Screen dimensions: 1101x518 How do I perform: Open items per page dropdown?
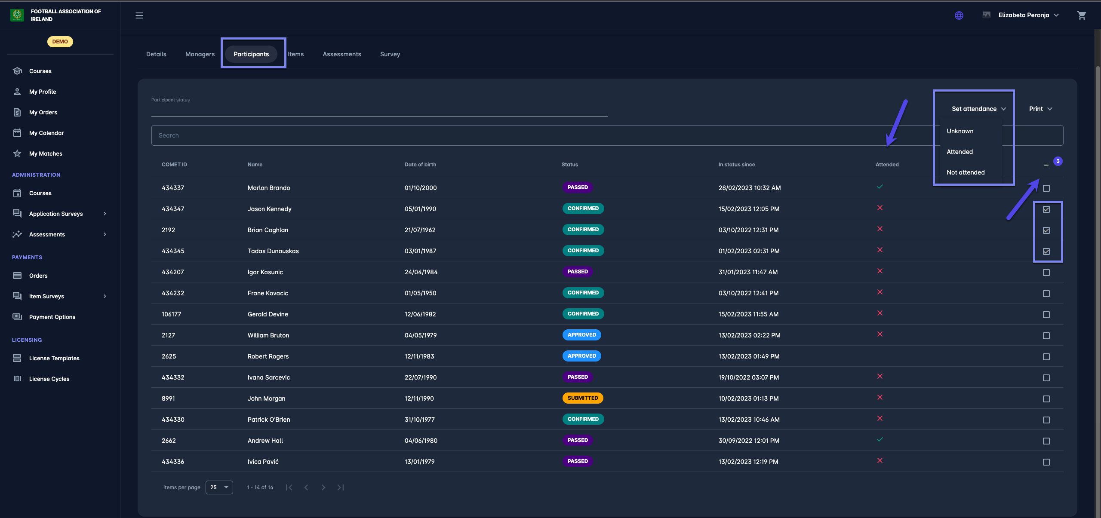tap(219, 487)
